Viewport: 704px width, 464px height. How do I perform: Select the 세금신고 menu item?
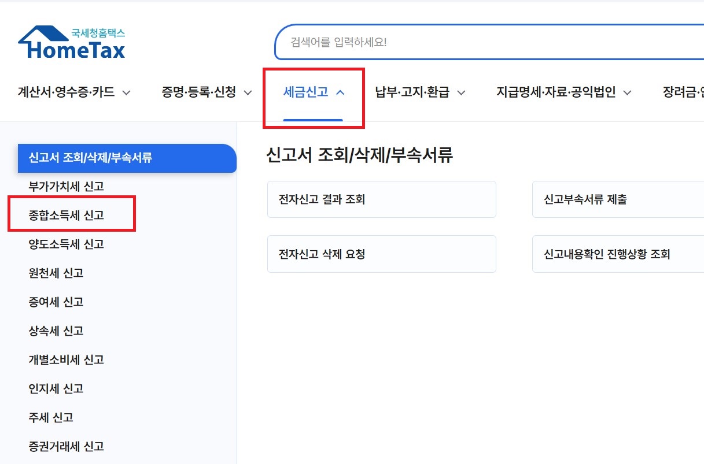tap(305, 92)
